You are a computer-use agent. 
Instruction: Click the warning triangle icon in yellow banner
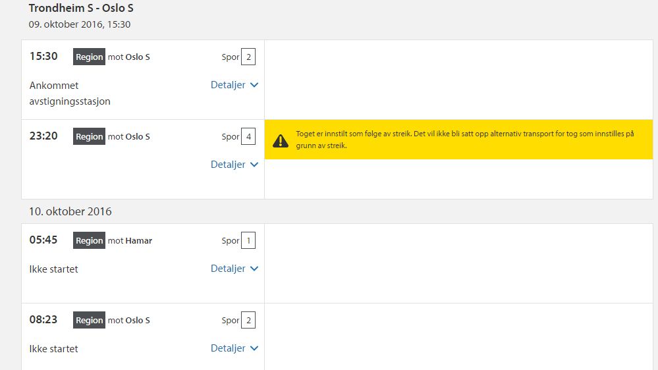click(x=281, y=140)
